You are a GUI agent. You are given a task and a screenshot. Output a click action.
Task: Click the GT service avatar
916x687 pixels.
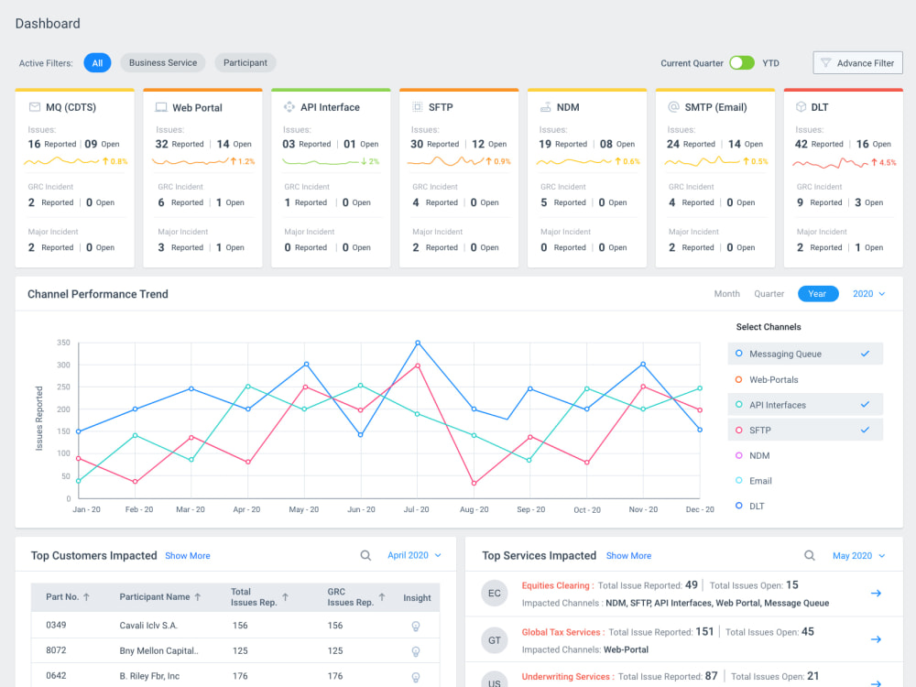(x=495, y=640)
